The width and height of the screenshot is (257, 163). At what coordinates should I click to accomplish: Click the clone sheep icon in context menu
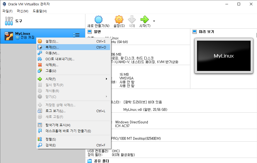(40, 47)
